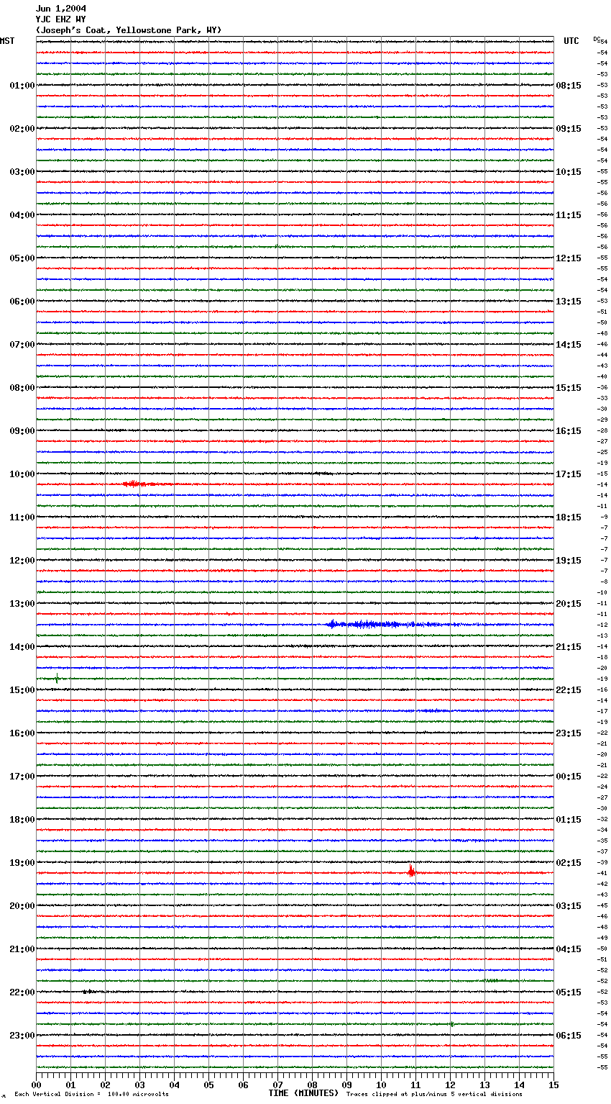Click the "16:00" MST row label
This screenshot has width=611, height=1104.
click(x=22, y=733)
